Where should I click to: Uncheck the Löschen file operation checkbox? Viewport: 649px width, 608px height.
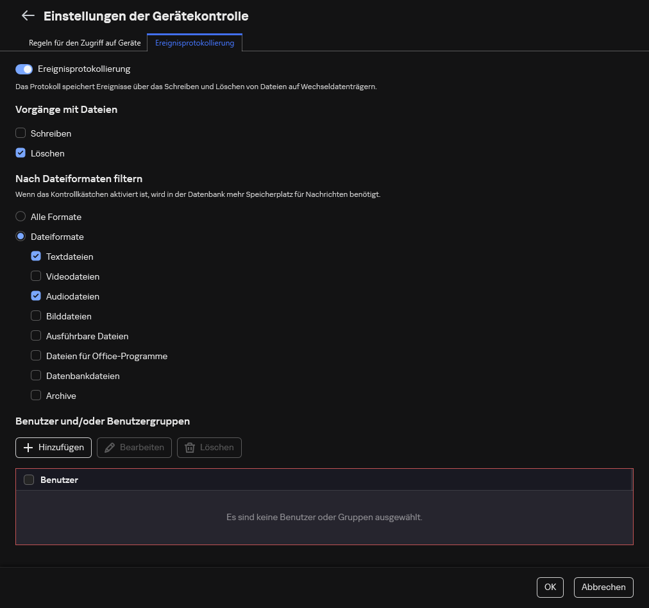21,153
